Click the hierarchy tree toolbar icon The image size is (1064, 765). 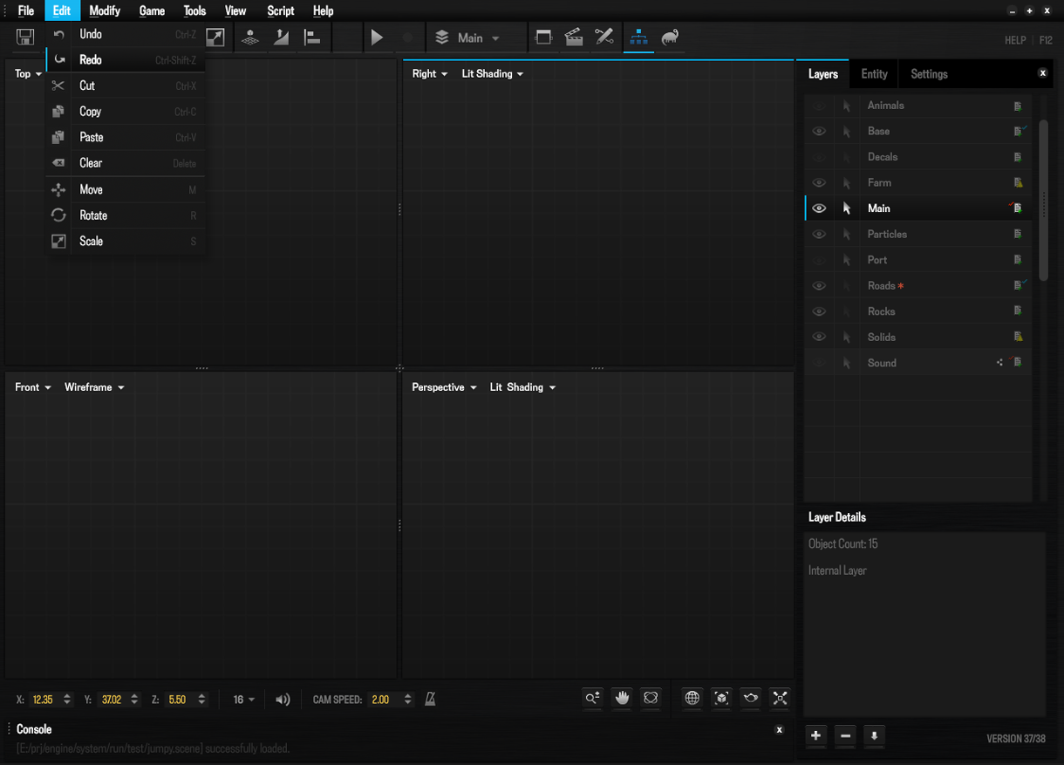click(638, 38)
